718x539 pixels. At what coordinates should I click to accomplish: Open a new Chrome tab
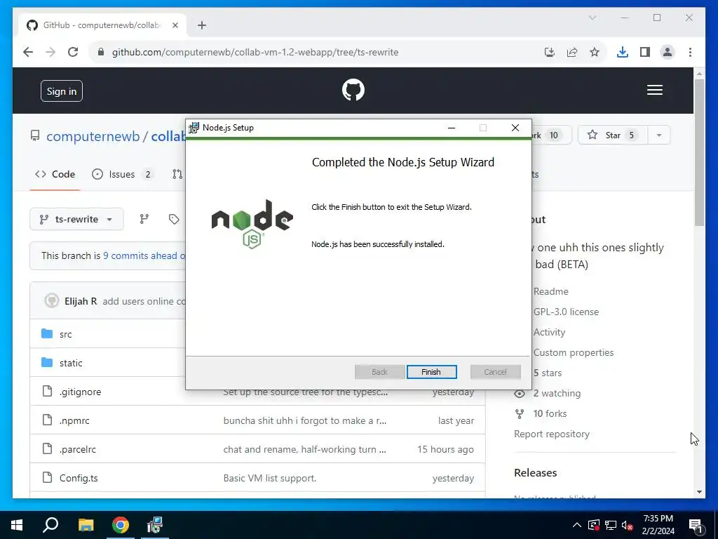point(202,25)
